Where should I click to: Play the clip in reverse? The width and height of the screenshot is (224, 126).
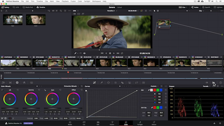click(106, 53)
